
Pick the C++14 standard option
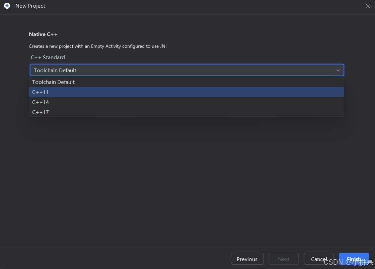click(186, 102)
